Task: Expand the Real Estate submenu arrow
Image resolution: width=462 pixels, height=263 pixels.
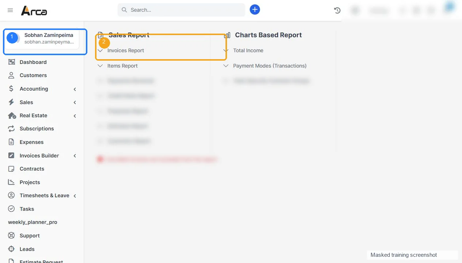Action: 75,116
